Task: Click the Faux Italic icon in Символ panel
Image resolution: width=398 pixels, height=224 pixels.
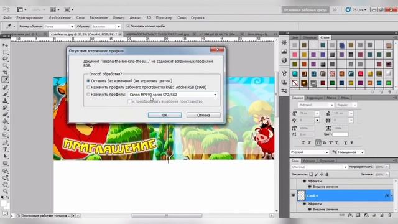Action: click(x=309, y=143)
